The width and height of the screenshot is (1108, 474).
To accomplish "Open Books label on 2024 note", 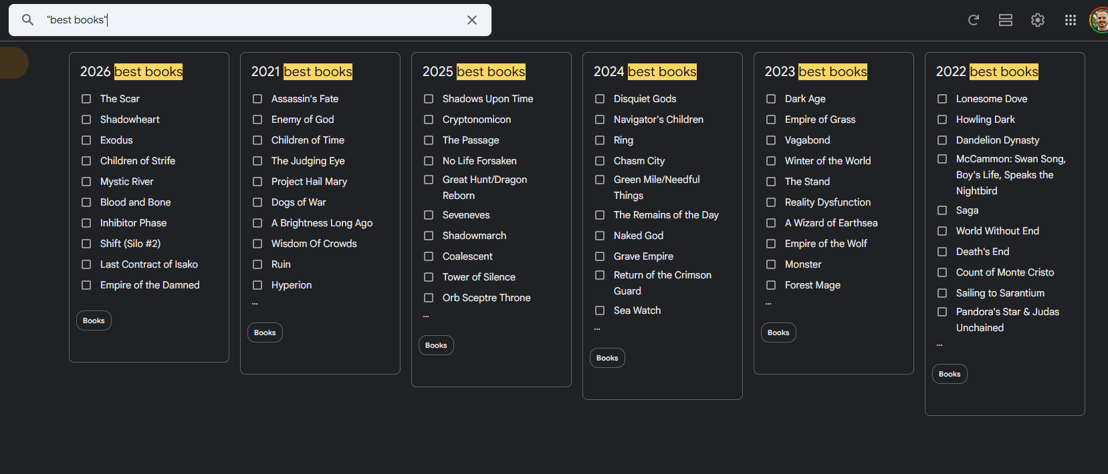I will (x=607, y=358).
